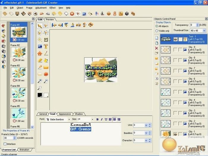Screen dimensions: 208x156
Task: Switch to the Preview tab
Action: point(50,20)
